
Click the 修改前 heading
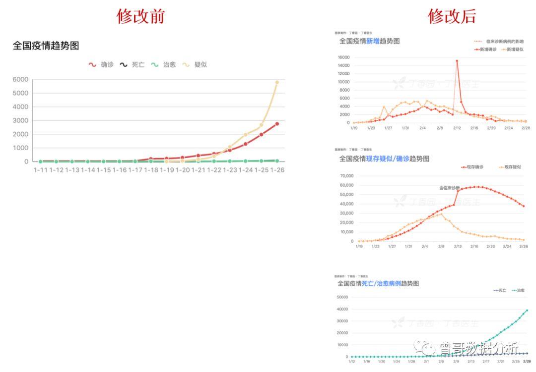[x=140, y=16]
